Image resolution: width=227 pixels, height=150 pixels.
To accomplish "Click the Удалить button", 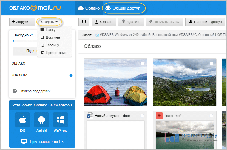I will point(131,22).
